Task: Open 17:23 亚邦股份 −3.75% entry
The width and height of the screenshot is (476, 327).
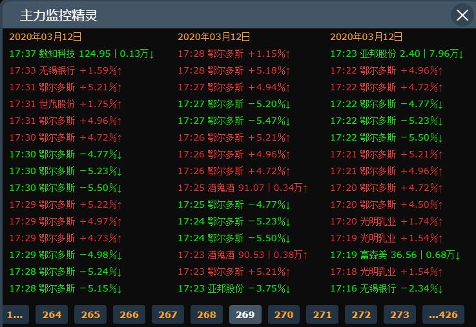Action: coord(234,288)
